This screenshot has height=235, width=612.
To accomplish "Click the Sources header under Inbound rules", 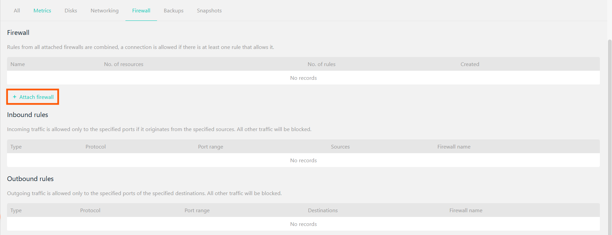I will (x=340, y=146).
